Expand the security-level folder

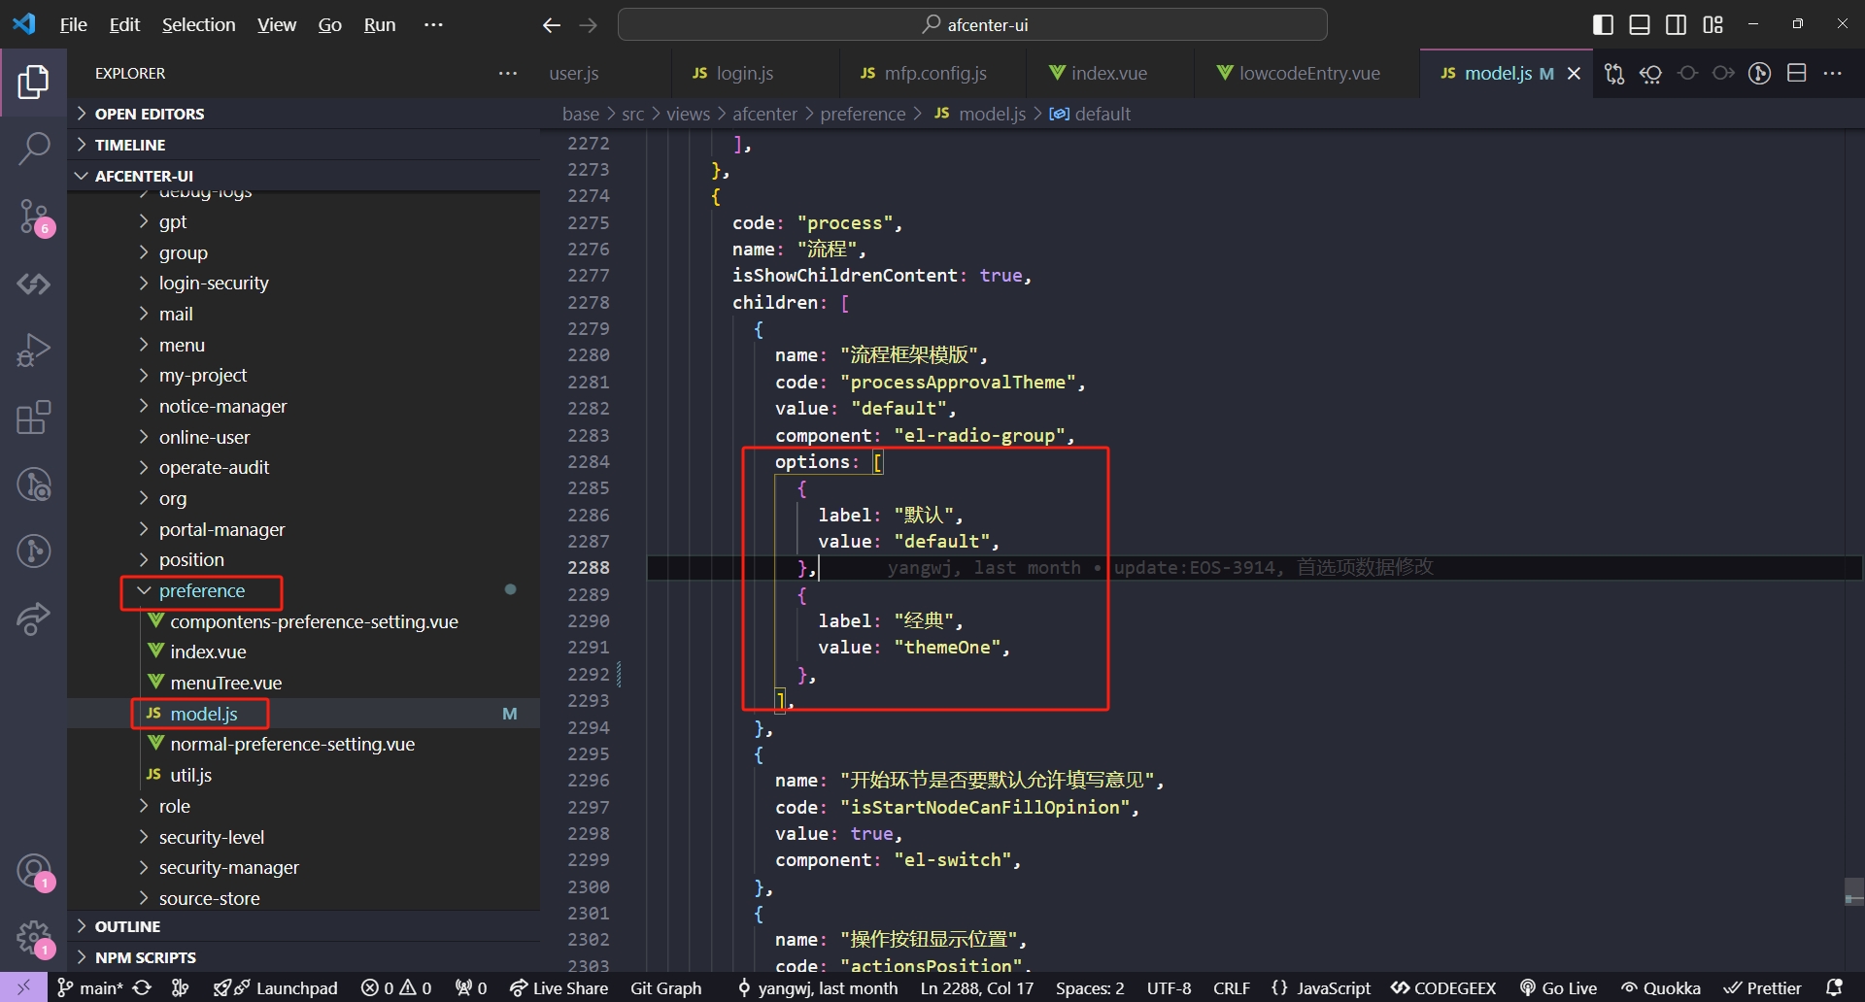pyautogui.click(x=211, y=837)
